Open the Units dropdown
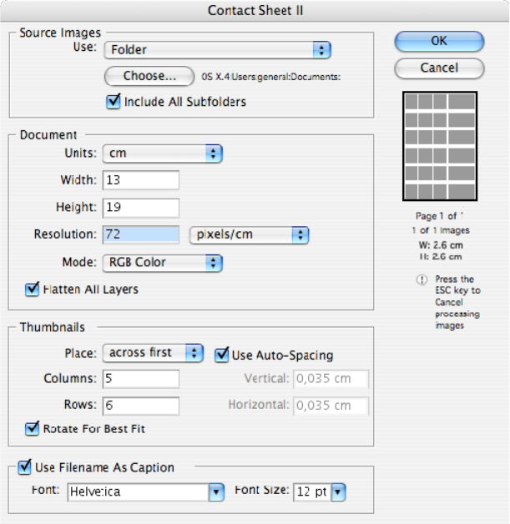The height and width of the screenshot is (524, 510). coord(162,154)
